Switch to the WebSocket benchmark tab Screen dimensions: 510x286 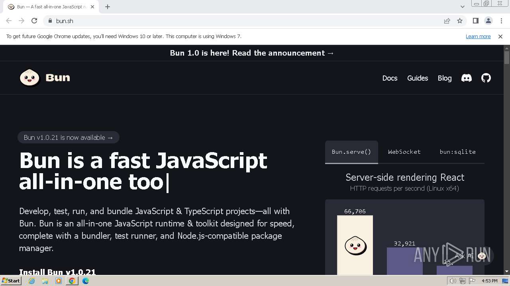tap(404, 152)
